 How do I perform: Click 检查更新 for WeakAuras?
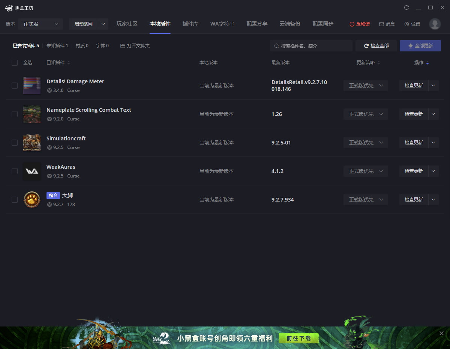click(414, 171)
